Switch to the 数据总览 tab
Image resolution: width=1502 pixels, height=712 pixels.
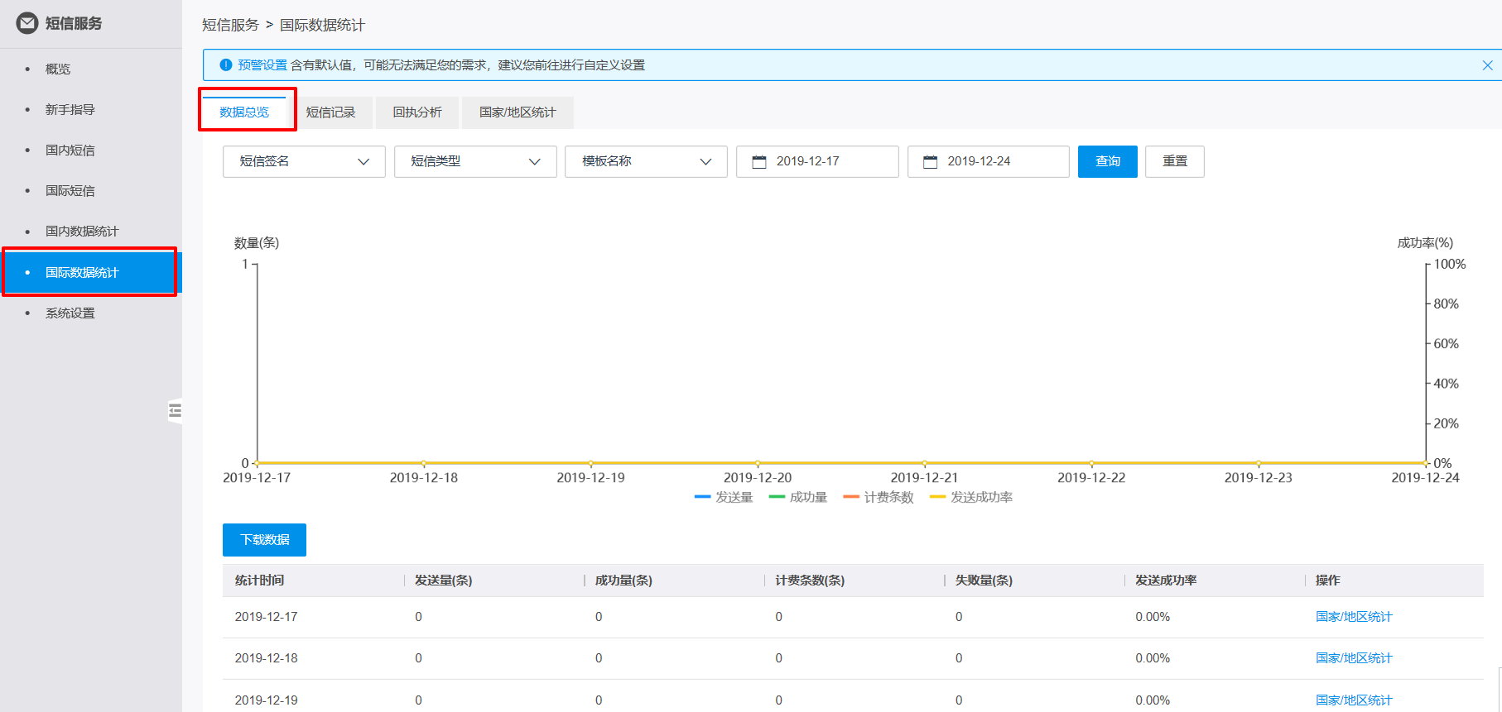click(244, 112)
